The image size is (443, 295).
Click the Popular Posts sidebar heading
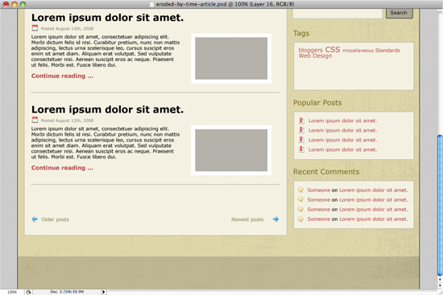(x=317, y=103)
